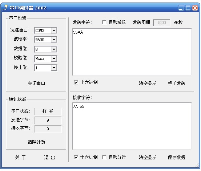Viewport: 201px width, 171px height.
Task: Open the 停止位 dropdown
Action: click(x=54, y=68)
